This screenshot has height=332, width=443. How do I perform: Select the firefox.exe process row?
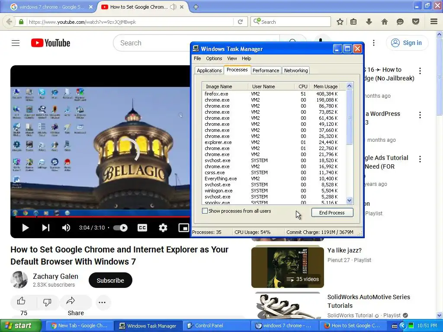[x=274, y=94]
